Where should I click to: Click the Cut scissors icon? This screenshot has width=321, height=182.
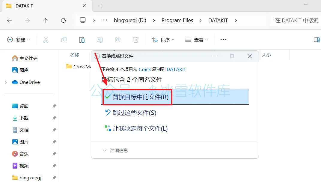click(46, 40)
